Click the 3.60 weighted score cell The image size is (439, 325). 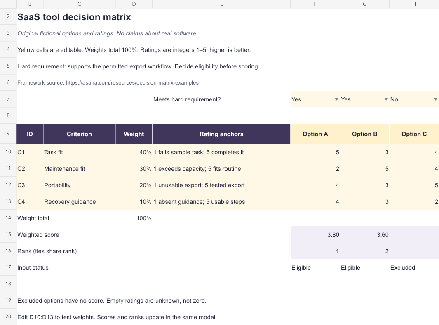[364, 235]
